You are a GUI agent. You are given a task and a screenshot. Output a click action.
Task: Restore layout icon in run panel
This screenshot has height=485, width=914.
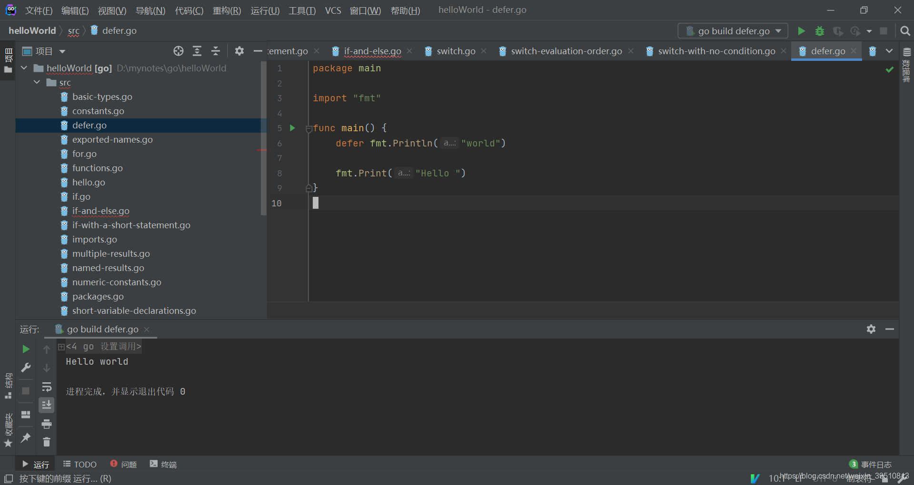tap(26, 414)
